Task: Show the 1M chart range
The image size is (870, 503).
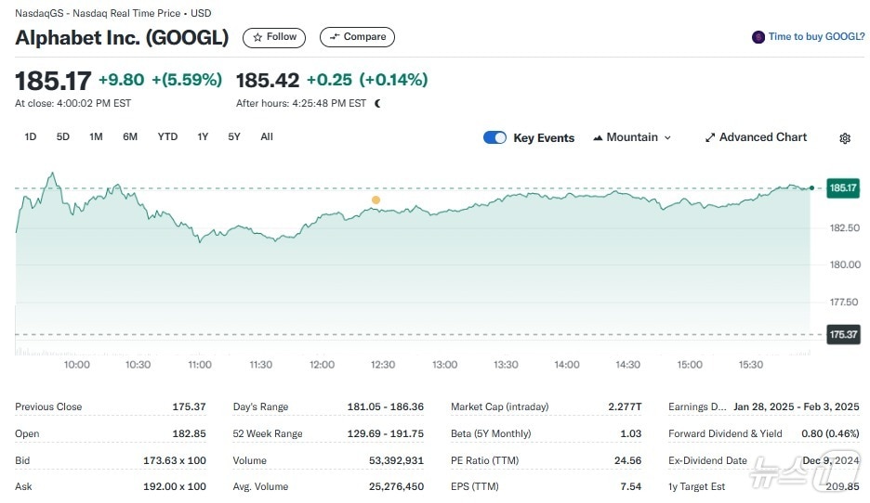Action: coord(96,137)
